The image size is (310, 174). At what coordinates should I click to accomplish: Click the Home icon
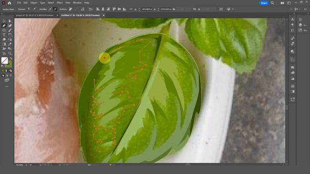9,3
